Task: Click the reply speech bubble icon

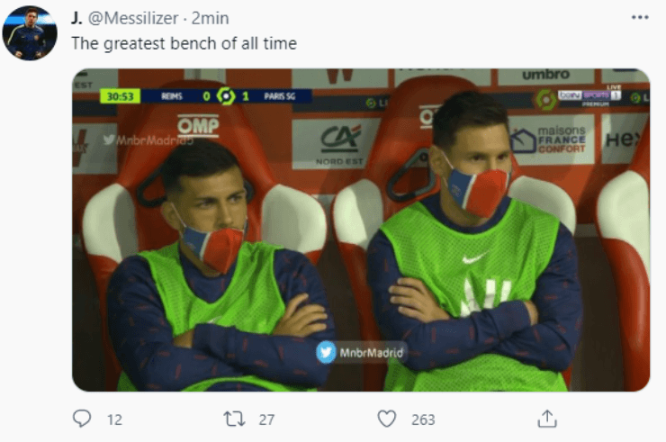Action: (82, 419)
